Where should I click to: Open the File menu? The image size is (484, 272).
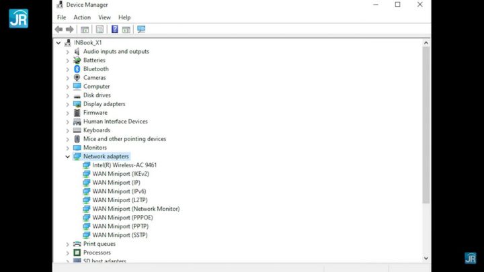coord(61,17)
